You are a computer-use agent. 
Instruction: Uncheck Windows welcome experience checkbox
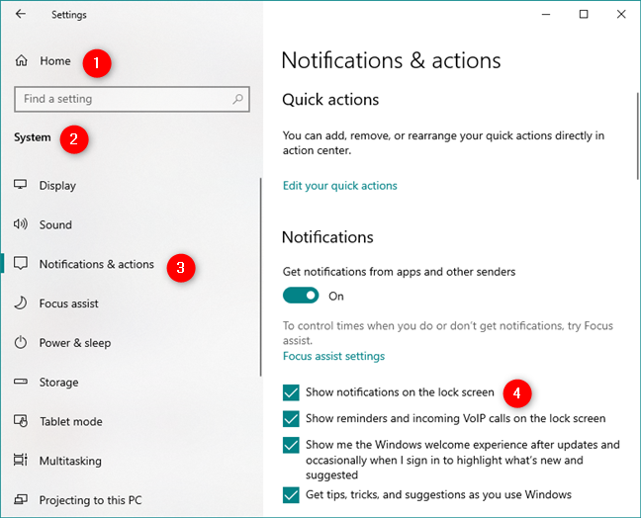pos(291,445)
